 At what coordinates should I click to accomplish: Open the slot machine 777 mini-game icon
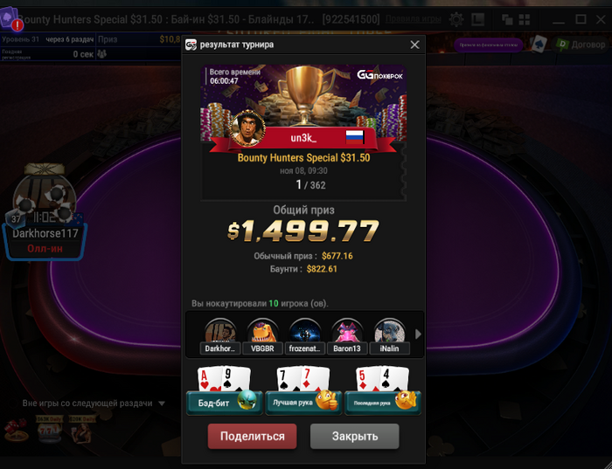point(49,430)
